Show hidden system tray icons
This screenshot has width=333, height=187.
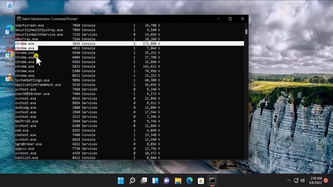tap(289, 181)
